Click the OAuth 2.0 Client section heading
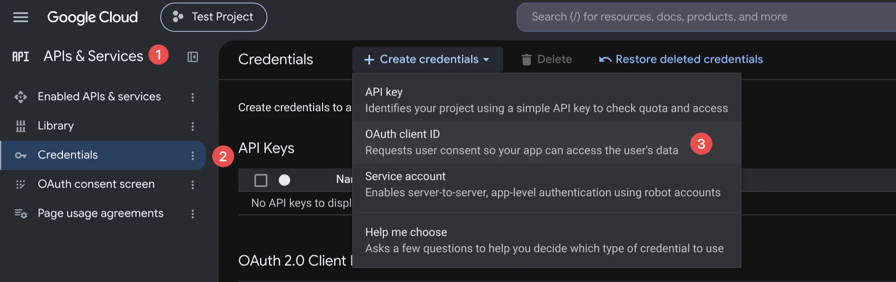This screenshot has width=896, height=282. 295,261
